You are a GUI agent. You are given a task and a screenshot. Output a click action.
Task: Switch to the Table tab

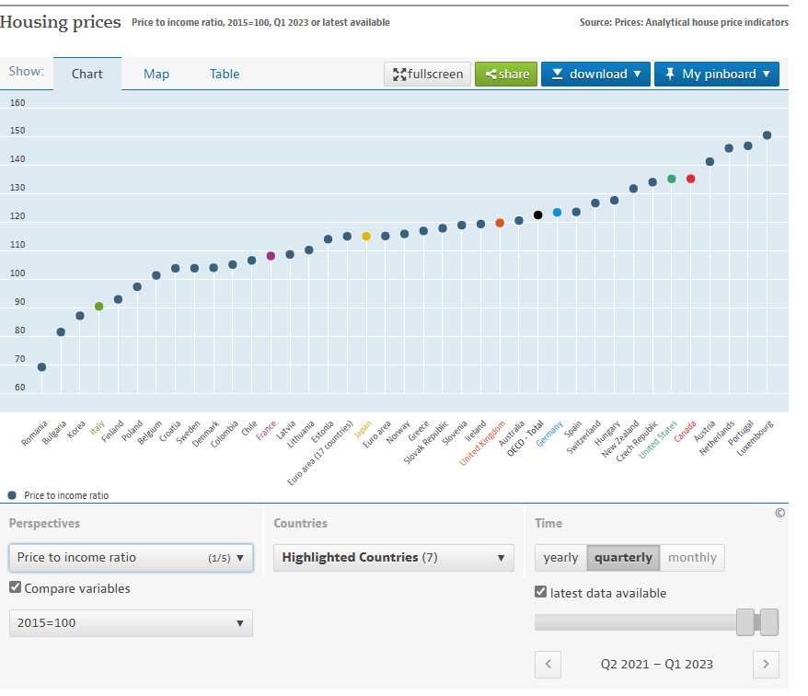click(x=224, y=74)
